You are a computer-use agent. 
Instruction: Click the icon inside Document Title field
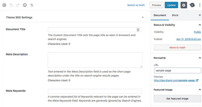[138, 30]
